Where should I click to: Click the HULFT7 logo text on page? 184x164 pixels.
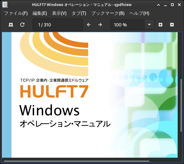54,91
